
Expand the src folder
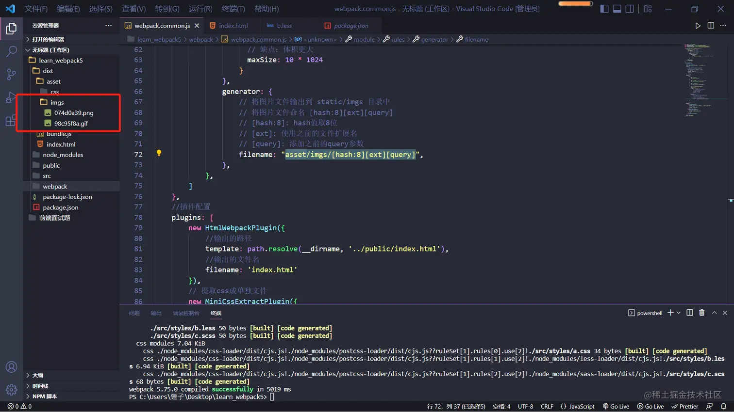coord(71,176)
